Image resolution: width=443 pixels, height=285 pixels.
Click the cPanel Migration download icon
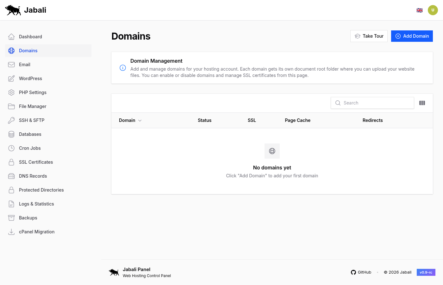coord(11,231)
